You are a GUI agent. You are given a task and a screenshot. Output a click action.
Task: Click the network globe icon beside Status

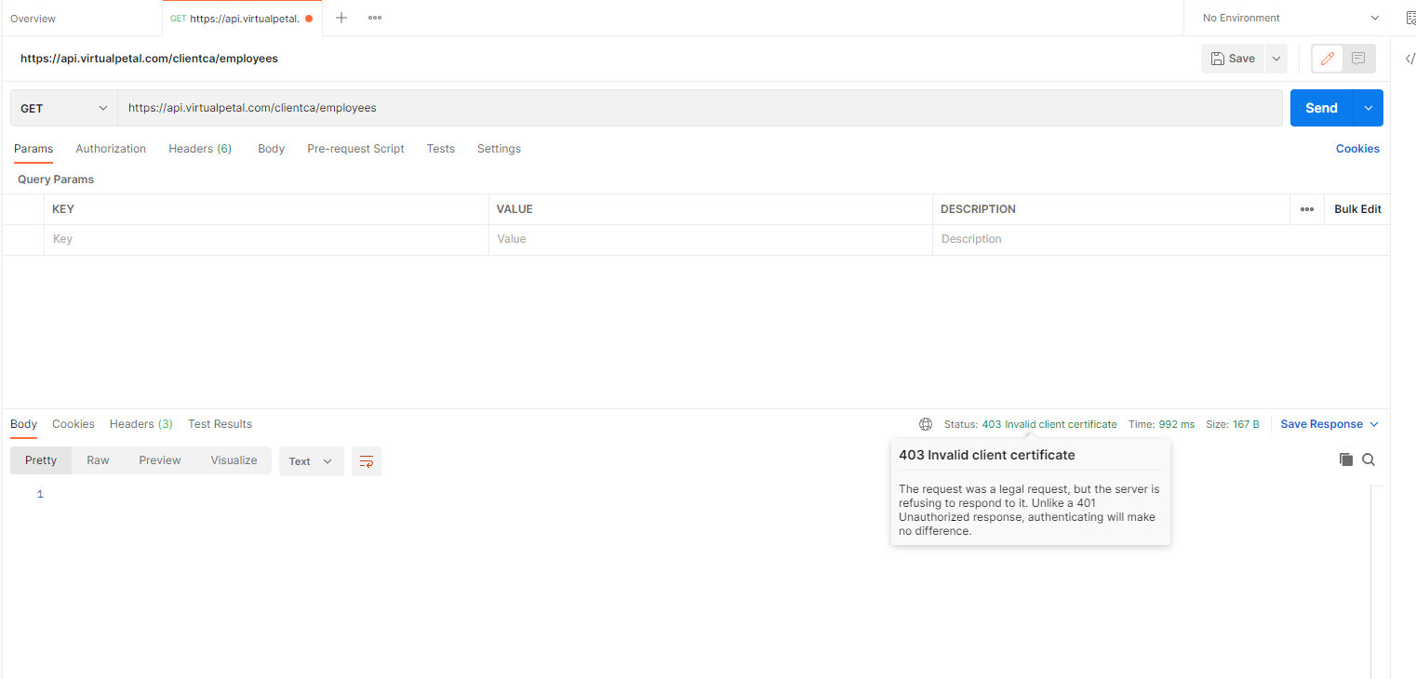tap(926, 424)
